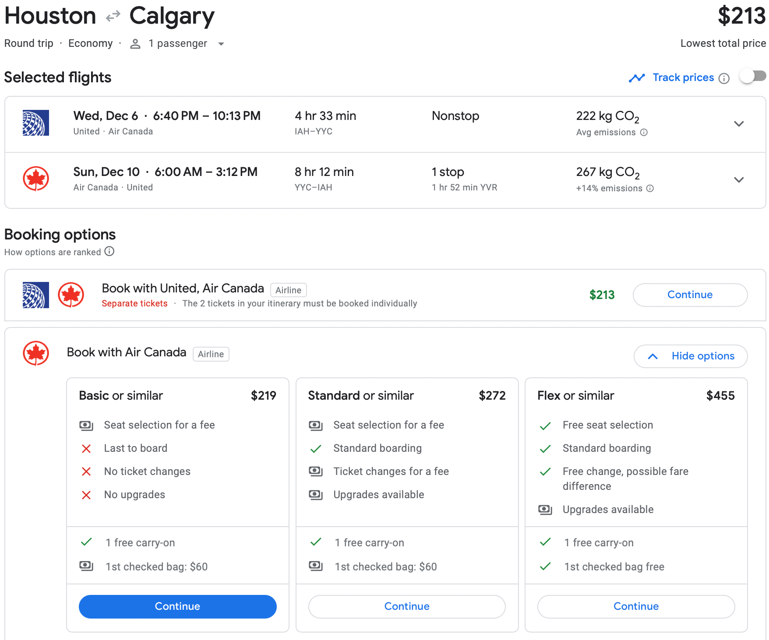Click the info icon beside Avg emissions
This screenshot has height=640, width=769.
pyautogui.click(x=644, y=132)
